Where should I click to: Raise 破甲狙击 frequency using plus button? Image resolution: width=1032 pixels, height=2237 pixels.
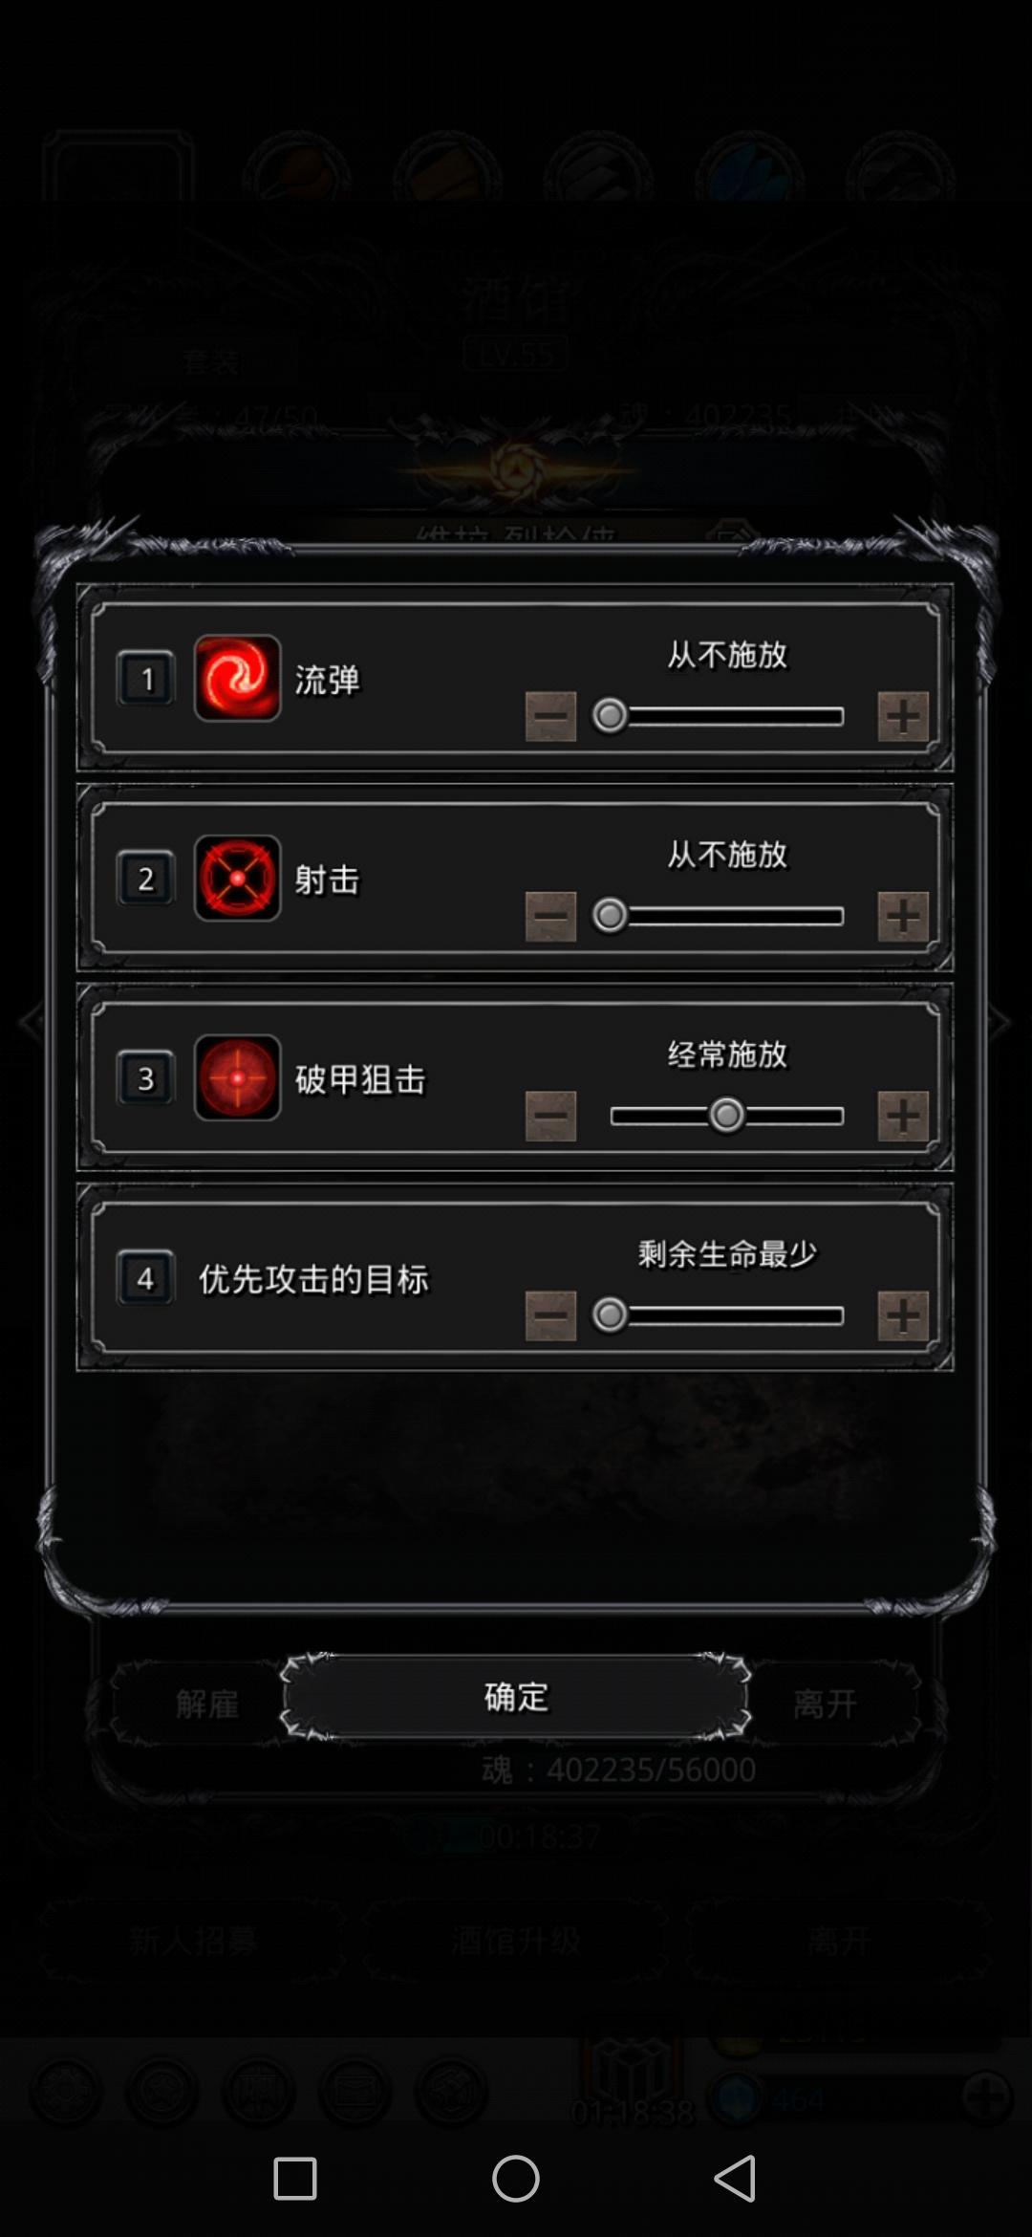[x=903, y=1116]
